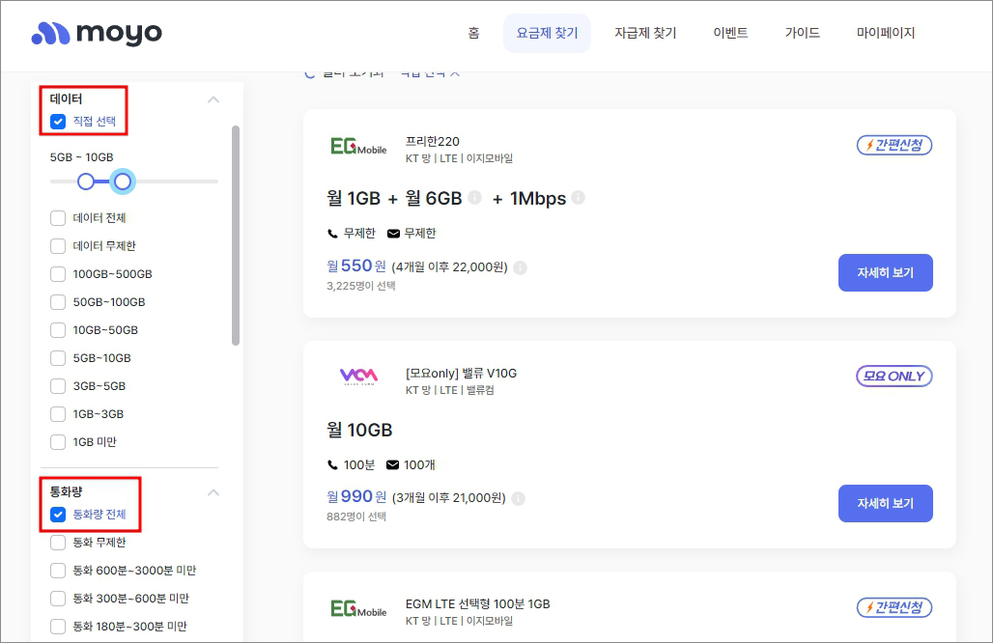Click the Value Comm logo
This screenshot has height=643, width=993.
pyautogui.click(x=358, y=377)
